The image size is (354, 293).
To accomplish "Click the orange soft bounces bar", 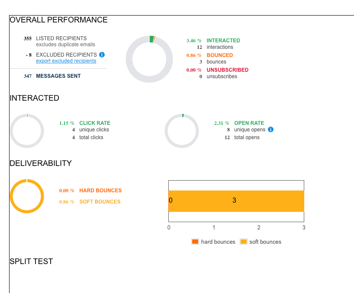I will coord(236,201).
